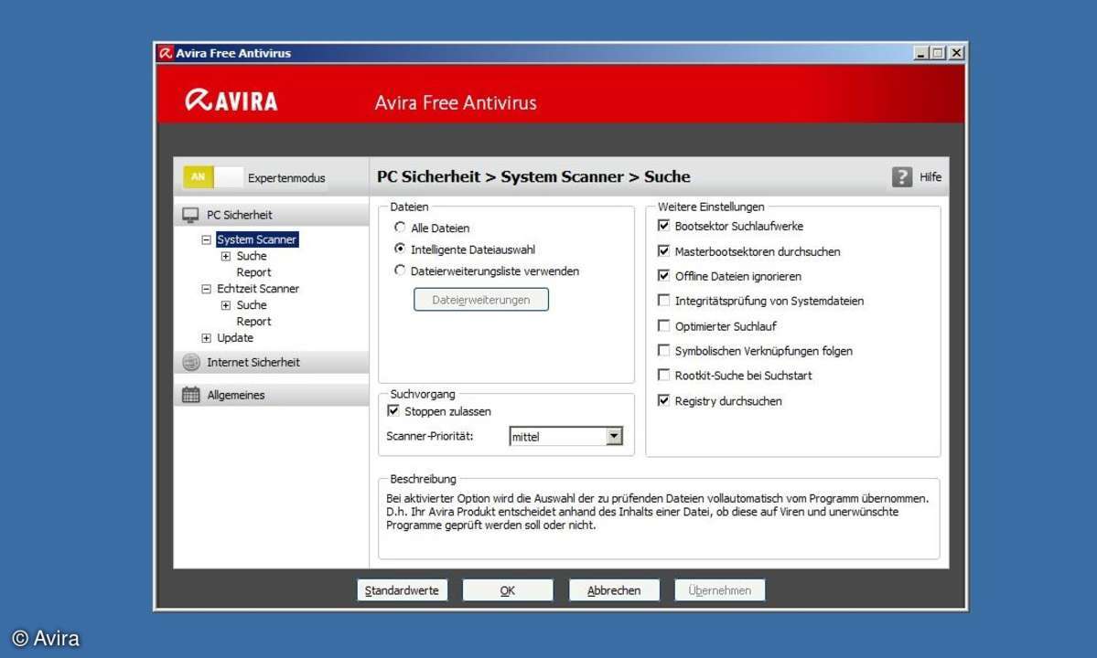Click the Avira title bar icon

coord(166,53)
